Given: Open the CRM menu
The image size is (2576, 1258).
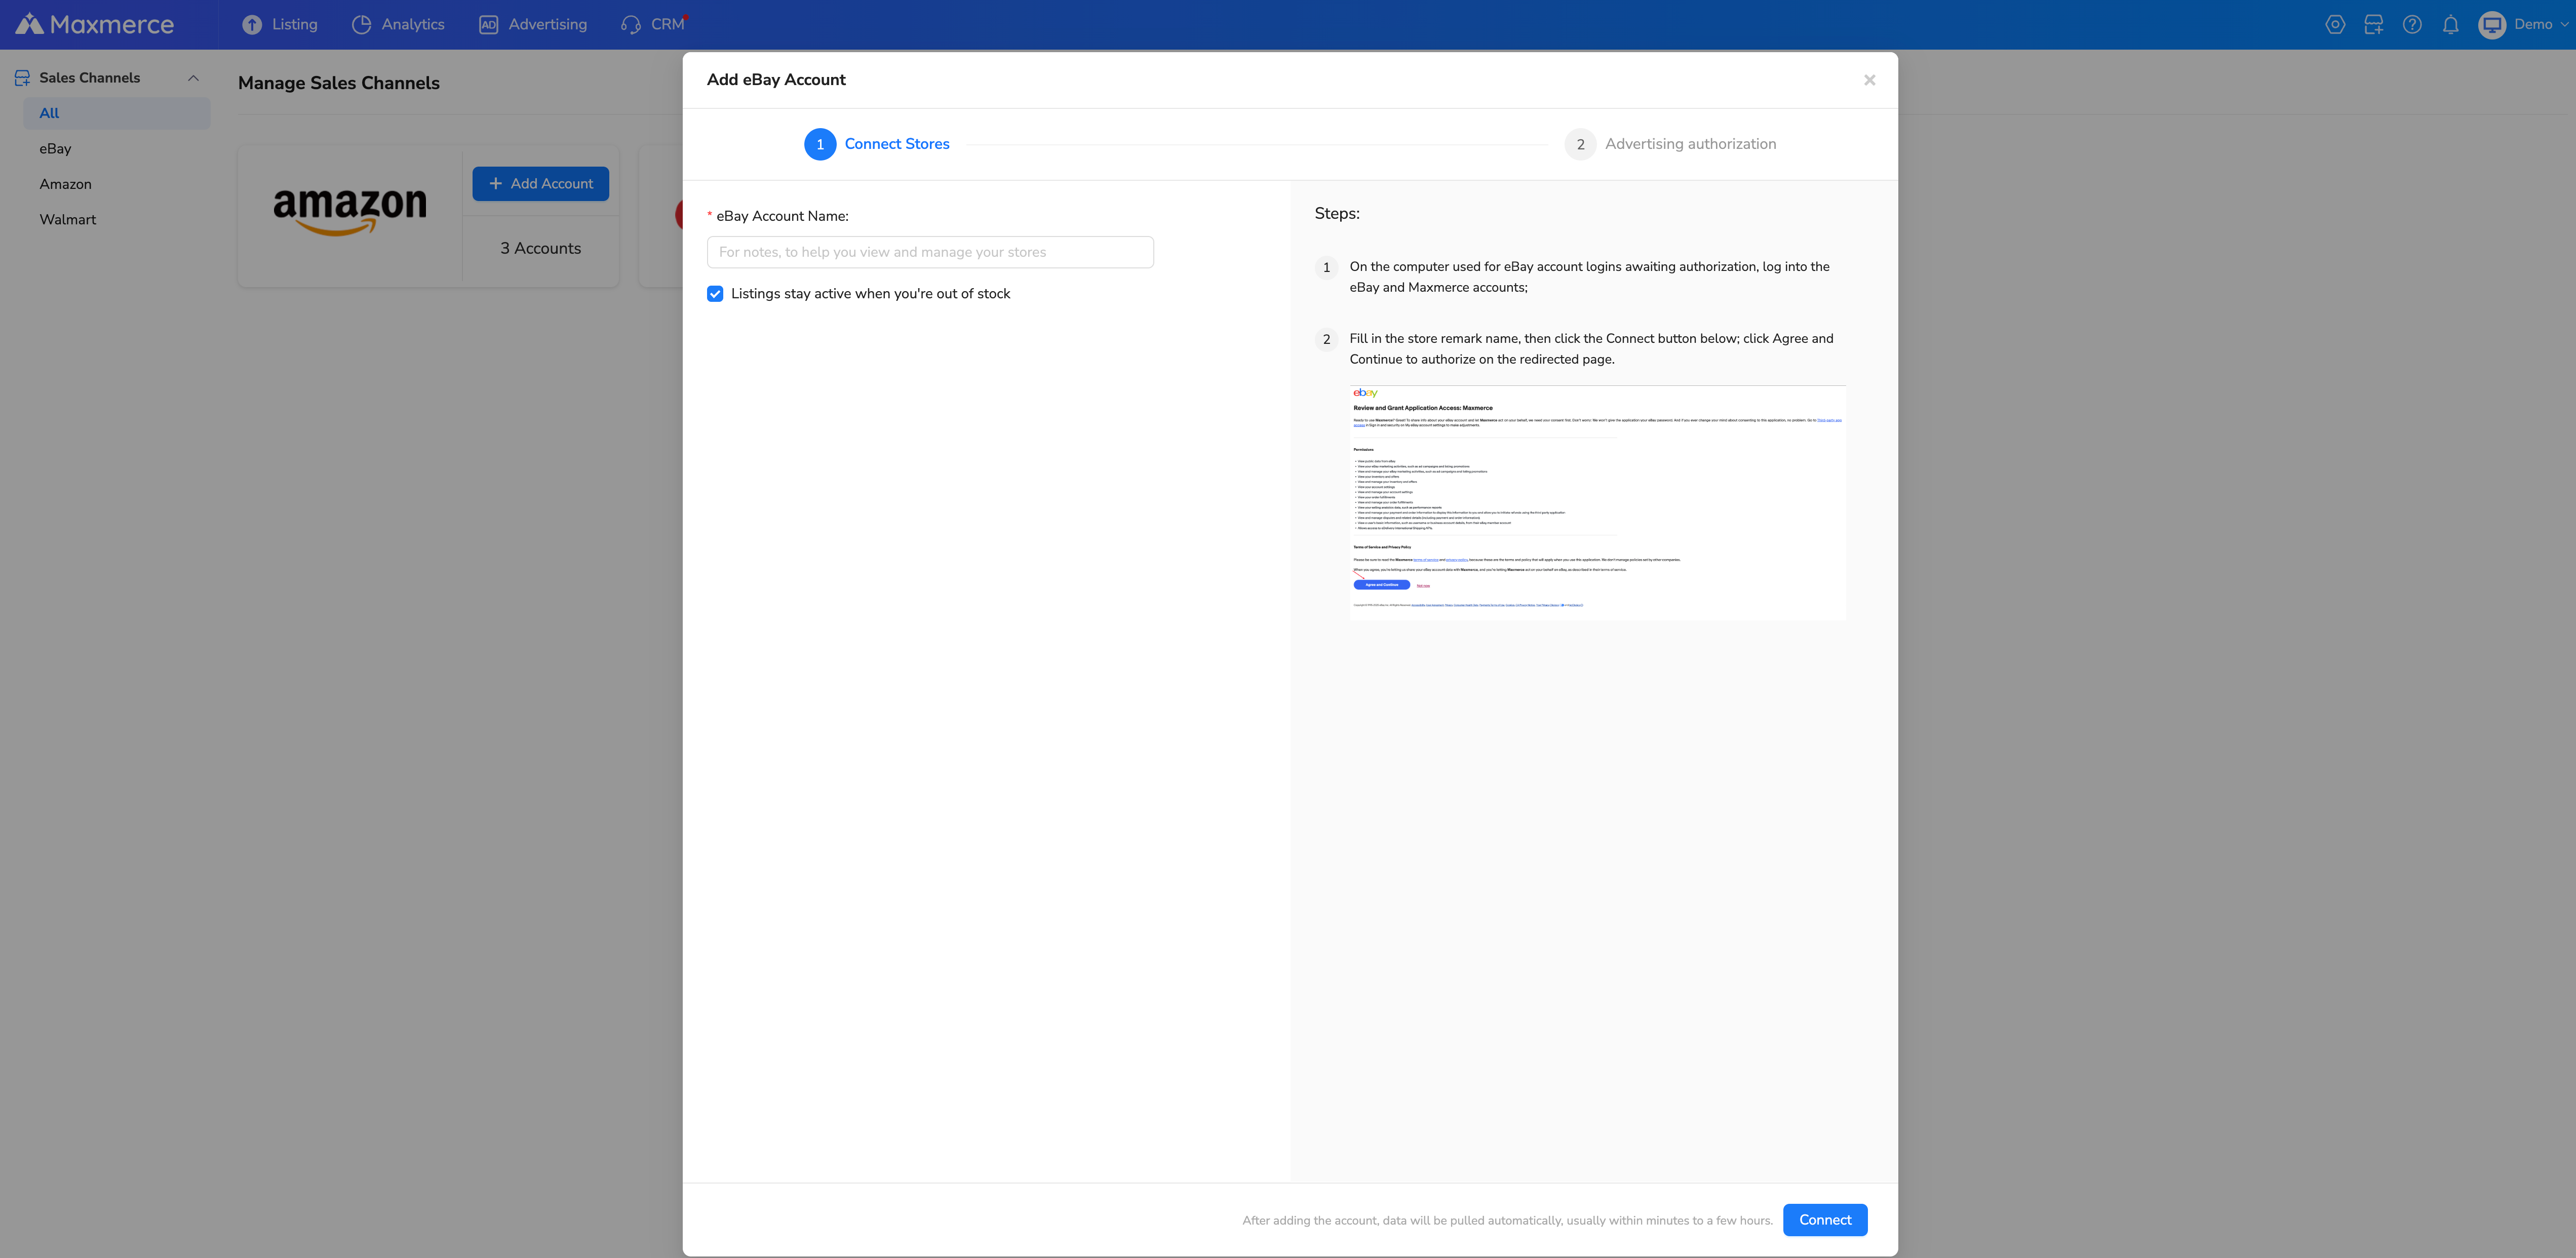Looking at the screenshot, I should tap(653, 24).
